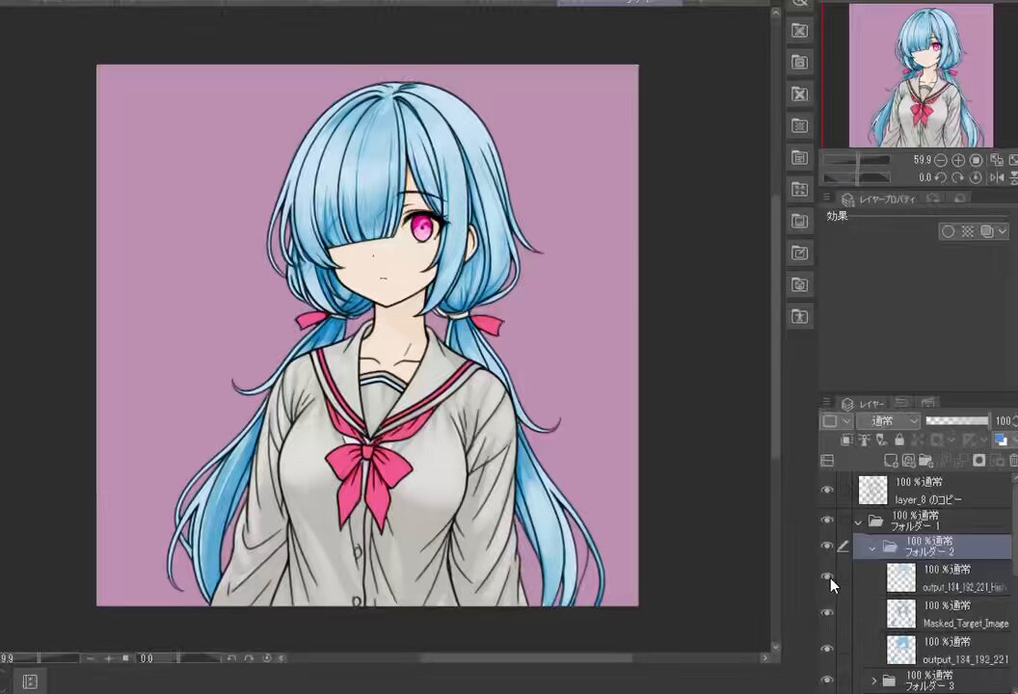Image resolution: width=1018 pixels, height=694 pixels.
Task: Open material folder icon with tone pattern
Action: tap(800, 125)
